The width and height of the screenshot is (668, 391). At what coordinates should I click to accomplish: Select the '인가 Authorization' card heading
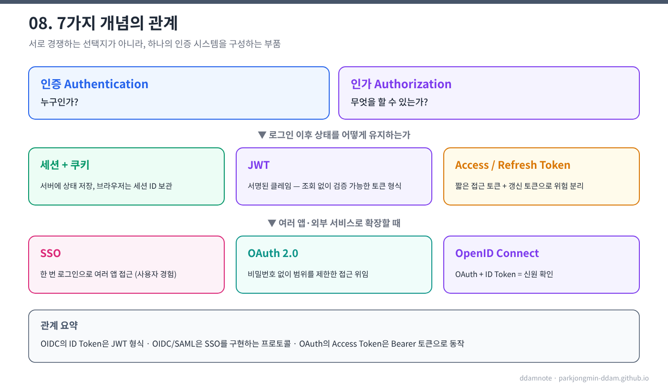click(401, 84)
